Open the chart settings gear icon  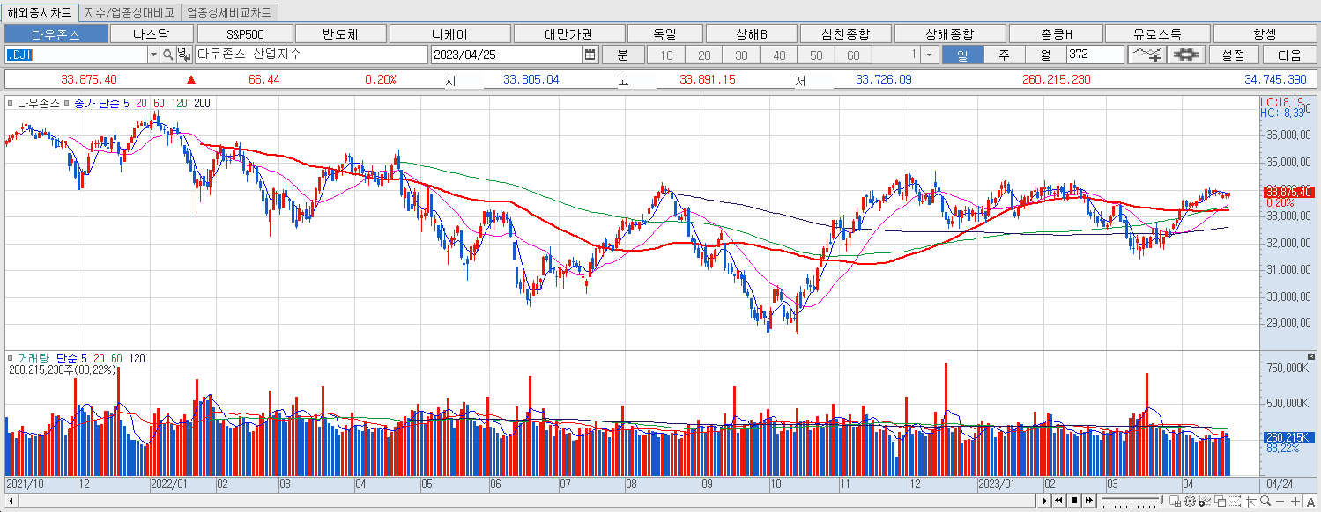point(1185,54)
